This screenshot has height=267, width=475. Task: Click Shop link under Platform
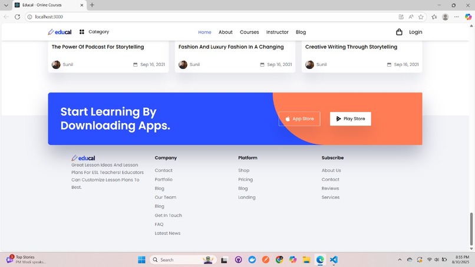coord(243,170)
